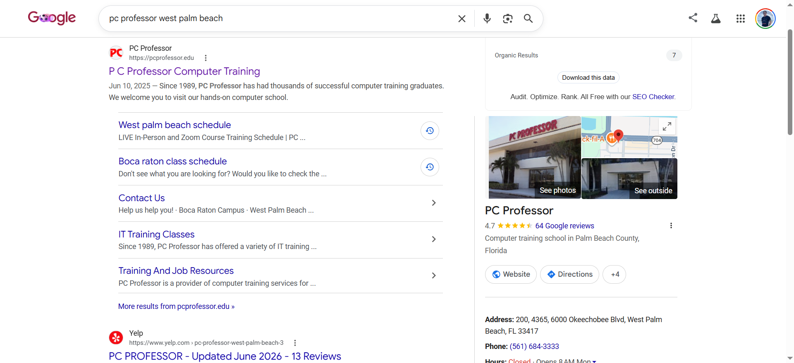This screenshot has width=794, height=363.
Task: Open 64 Google reviews link
Action: pos(564,226)
